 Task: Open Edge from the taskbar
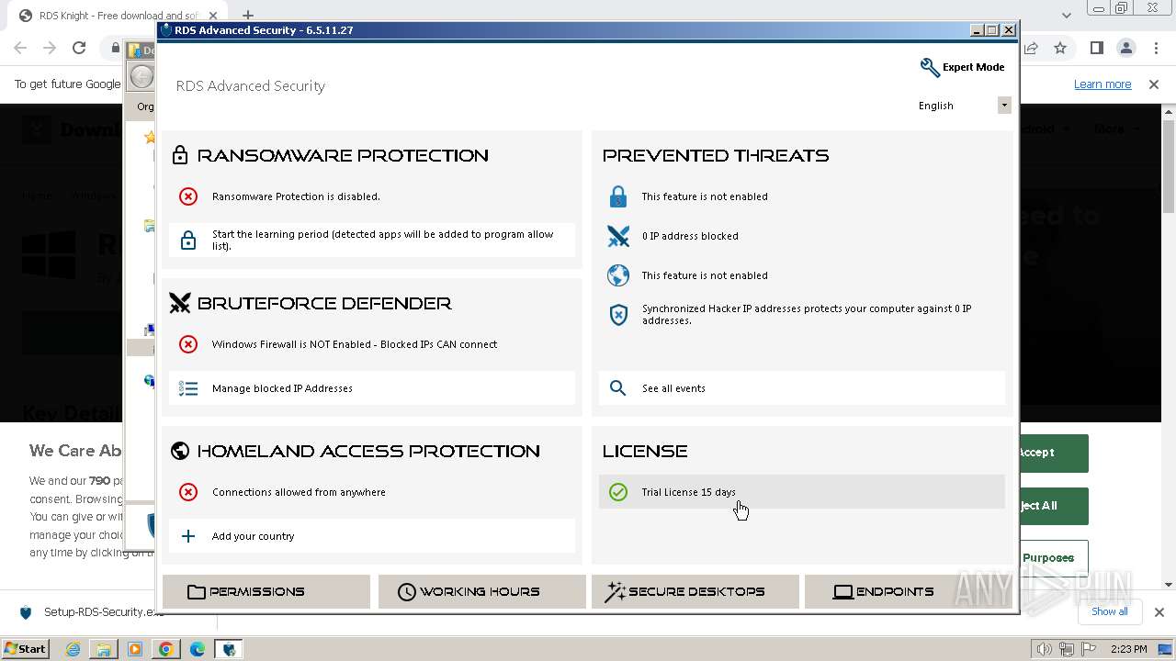coord(198,649)
